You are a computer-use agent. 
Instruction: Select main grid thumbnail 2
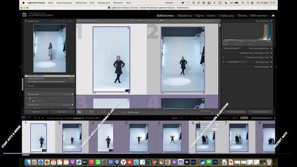(x=183, y=59)
